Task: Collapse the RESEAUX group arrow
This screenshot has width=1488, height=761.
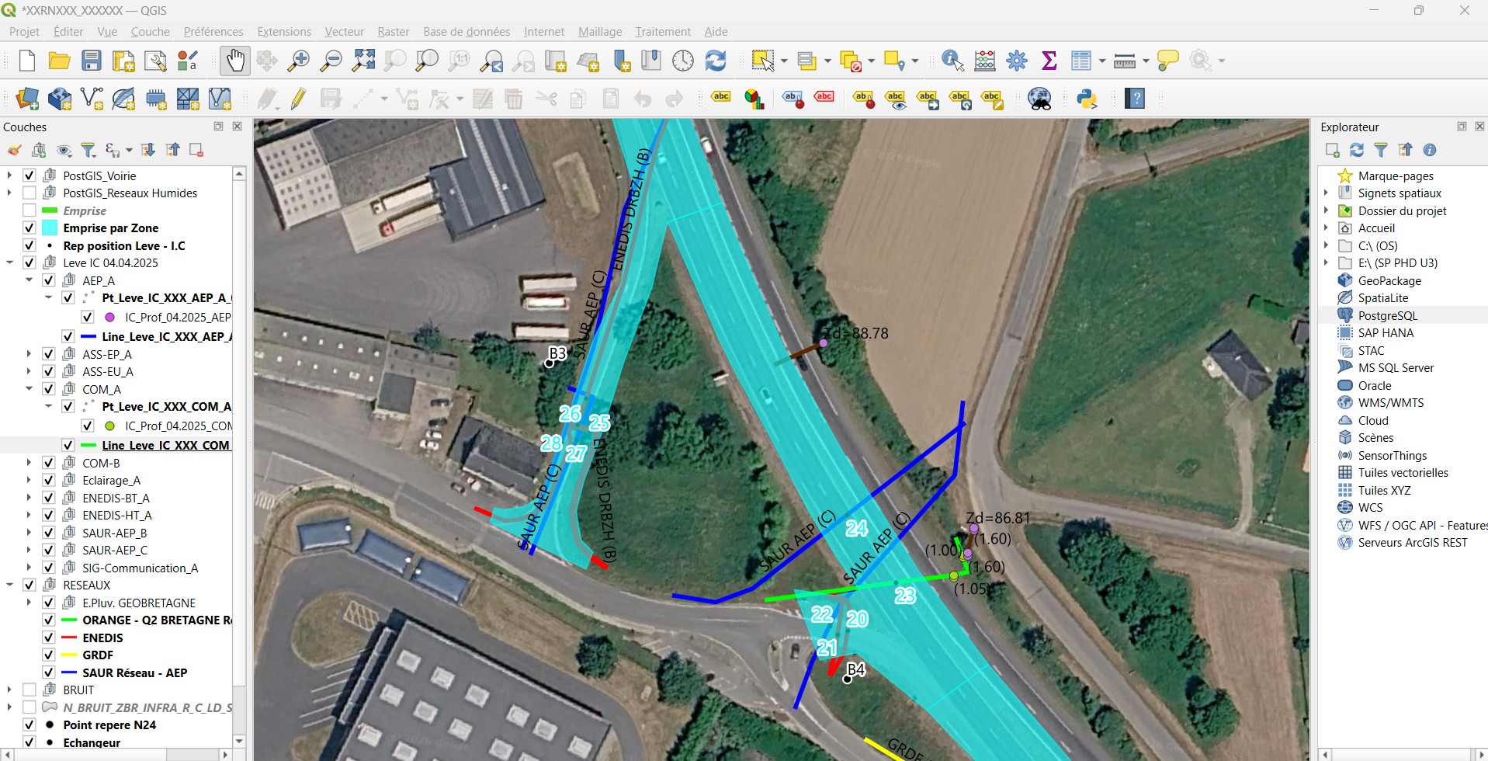Action: 9,585
